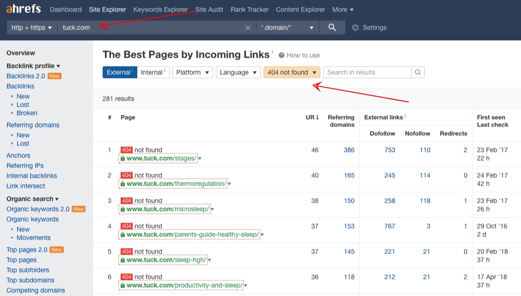Expand arrow after tuck.com/sleep-hgh/ URL
This screenshot has width=521, height=296.
click(x=209, y=260)
